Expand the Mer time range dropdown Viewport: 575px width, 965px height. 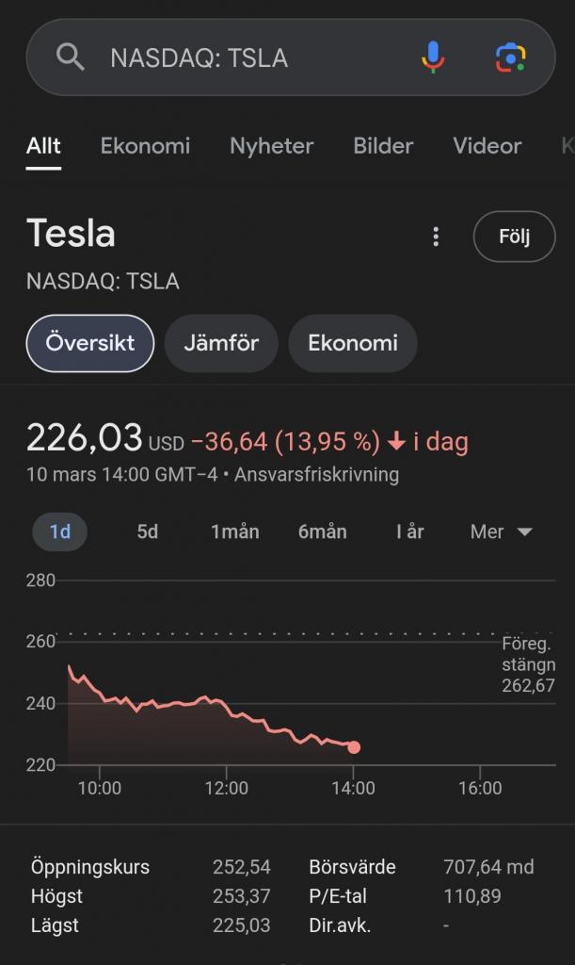click(502, 532)
